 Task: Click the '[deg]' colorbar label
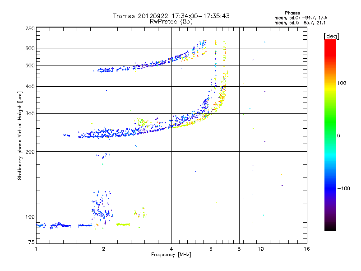click(x=331, y=37)
